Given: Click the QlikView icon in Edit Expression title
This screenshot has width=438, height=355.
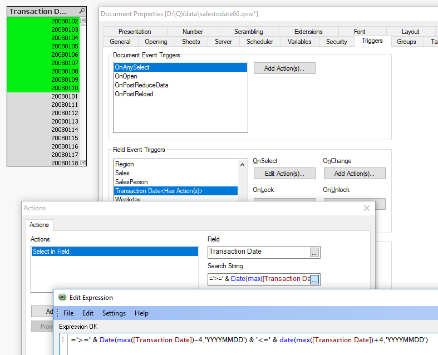Looking at the screenshot, I should pyautogui.click(x=62, y=298).
